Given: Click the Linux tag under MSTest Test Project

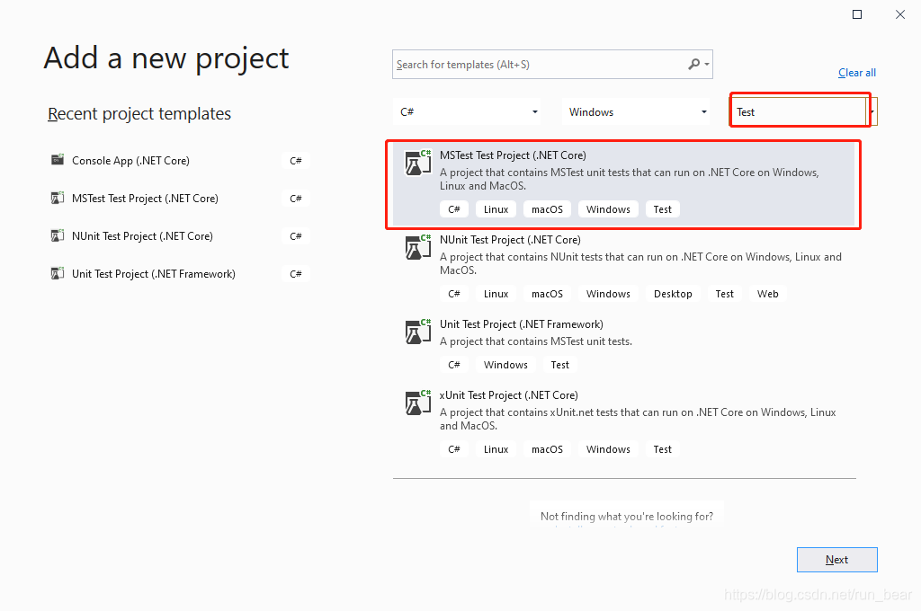Looking at the screenshot, I should [496, 209].
